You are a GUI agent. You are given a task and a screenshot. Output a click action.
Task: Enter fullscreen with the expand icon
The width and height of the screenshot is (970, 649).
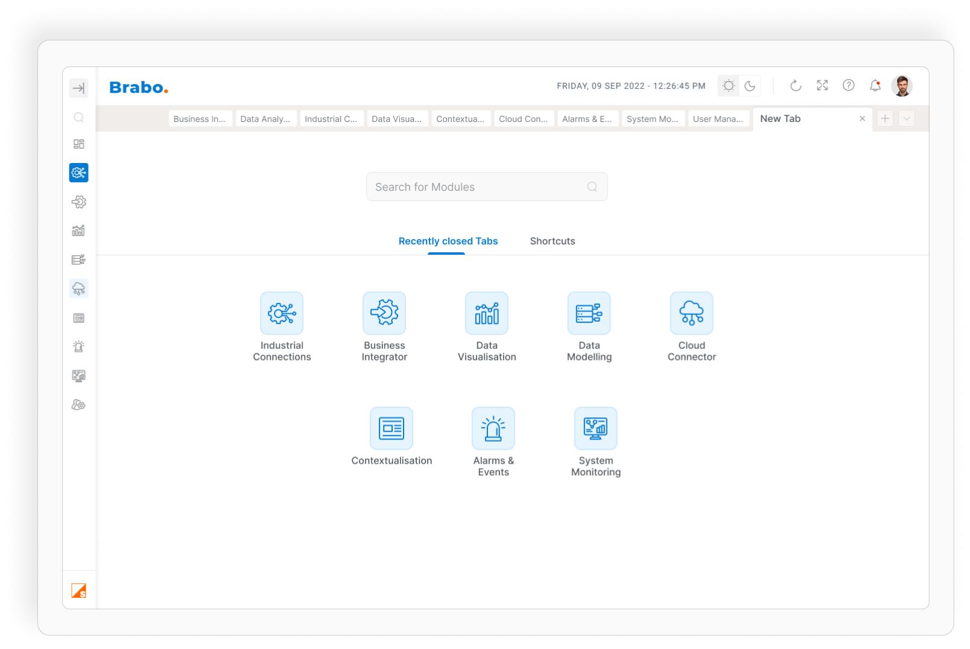coord(822,86)
